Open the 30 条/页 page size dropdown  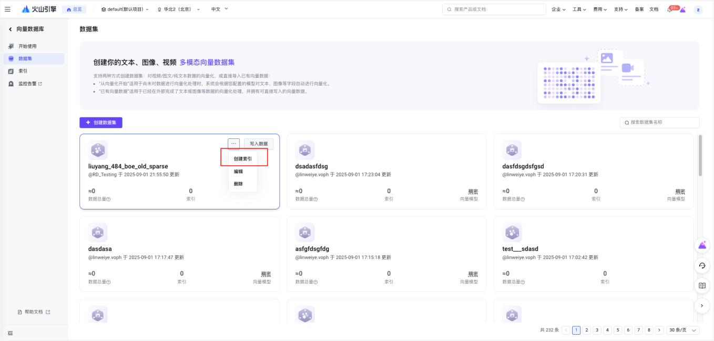pos(683,330)
